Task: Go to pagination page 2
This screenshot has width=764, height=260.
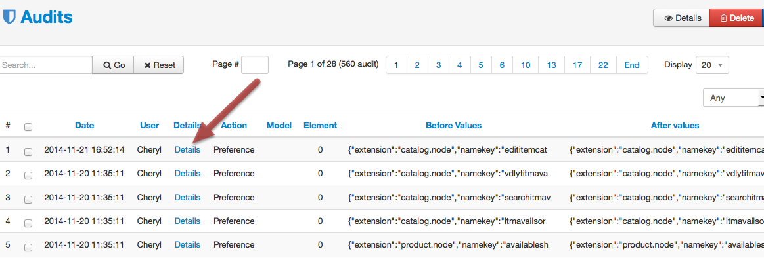Action: point(417,65)
